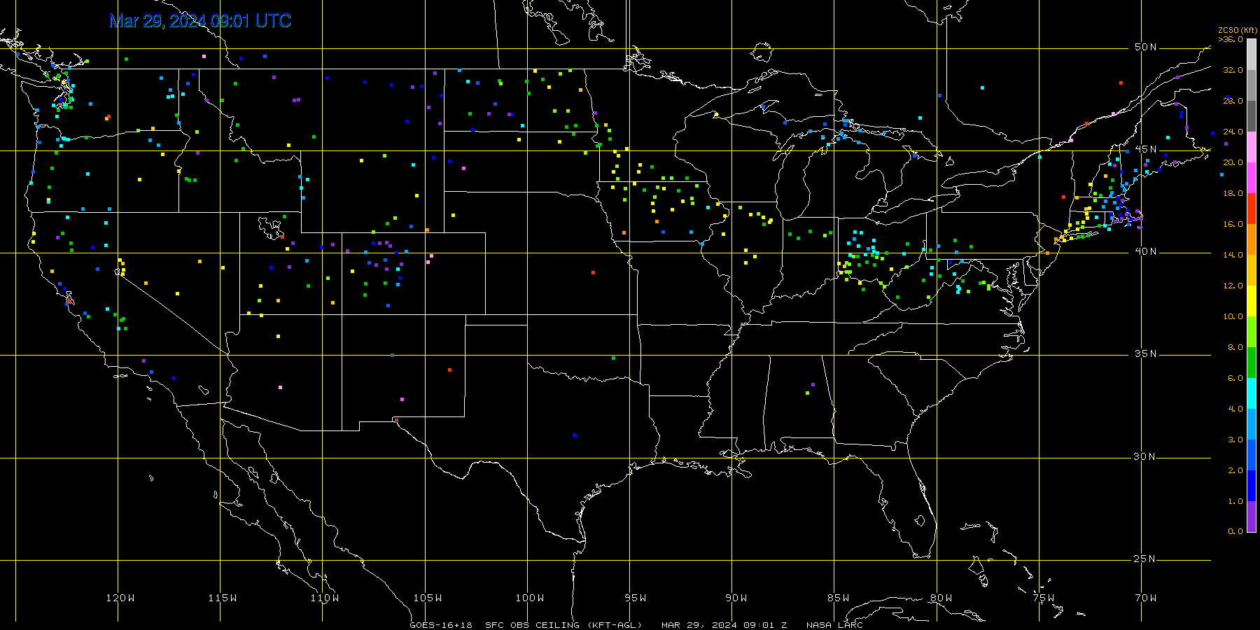Click the '120 W' longitude label
Screen dimensions: 1260x630
(x=120, y=598)
